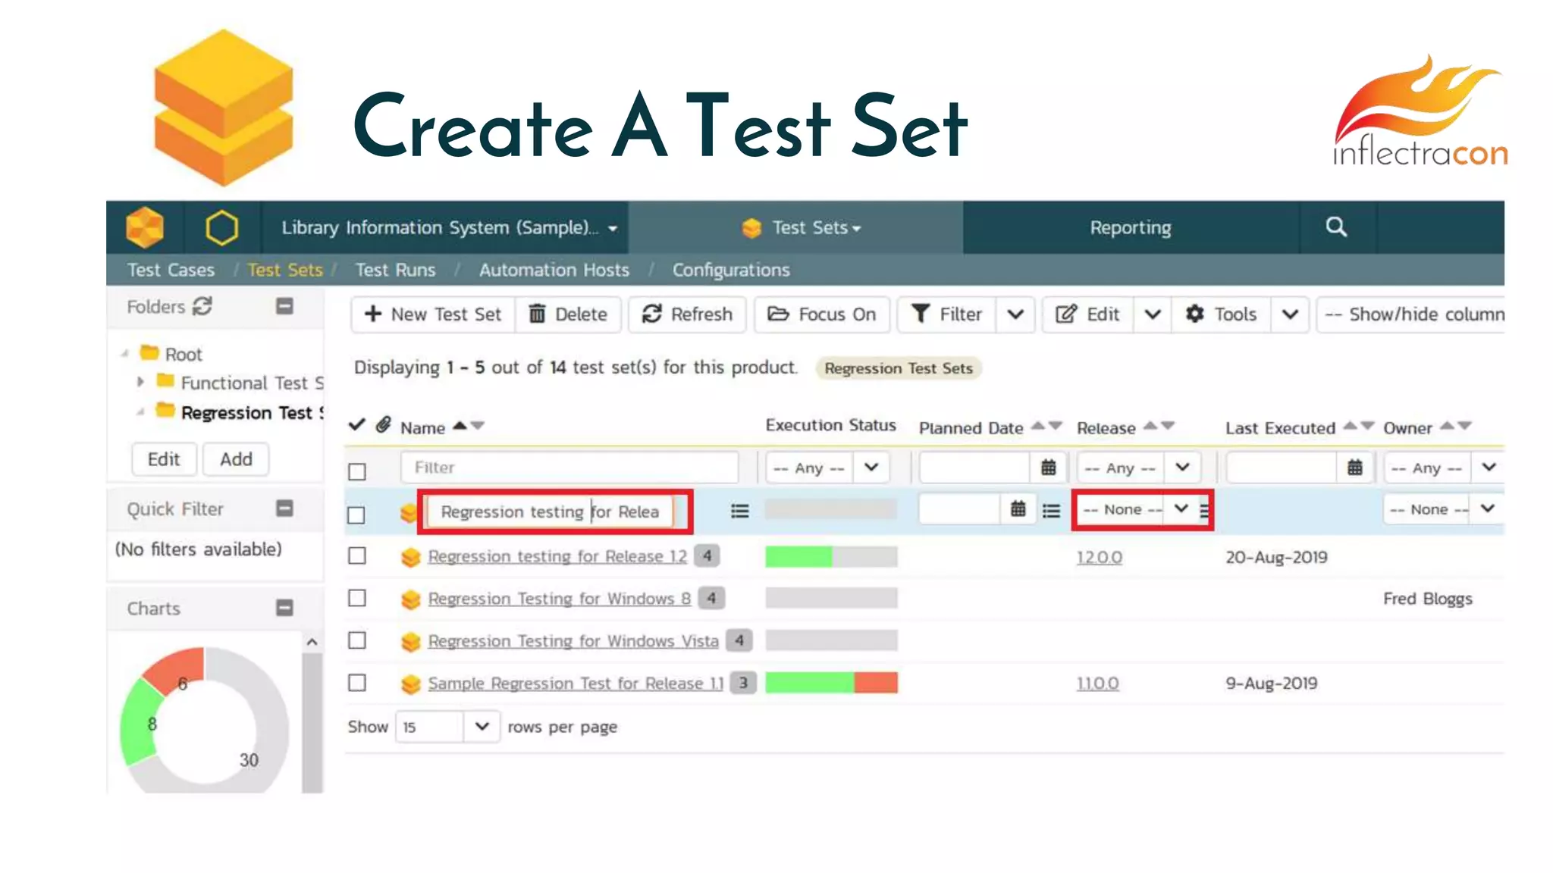Open the Library Information System product dropdown
This screenshot has height=873, width=1553.
click(x=449, y=227)
